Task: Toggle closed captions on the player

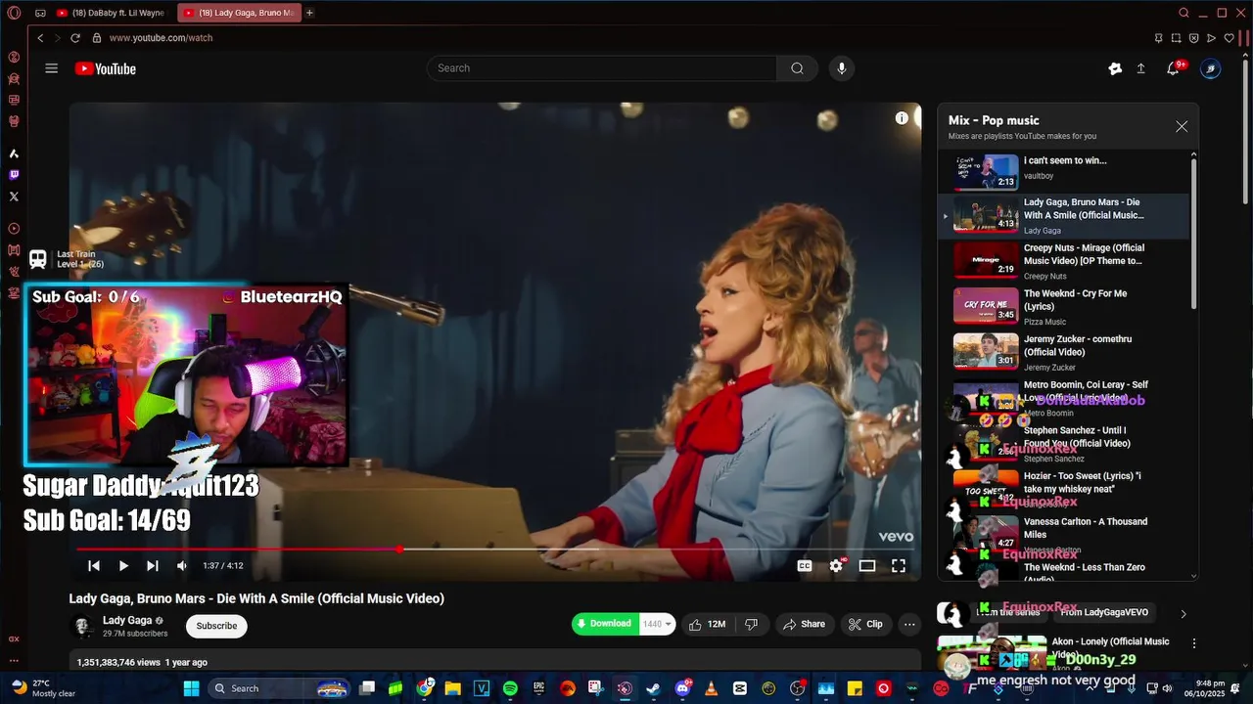Action: coord(805,565)
